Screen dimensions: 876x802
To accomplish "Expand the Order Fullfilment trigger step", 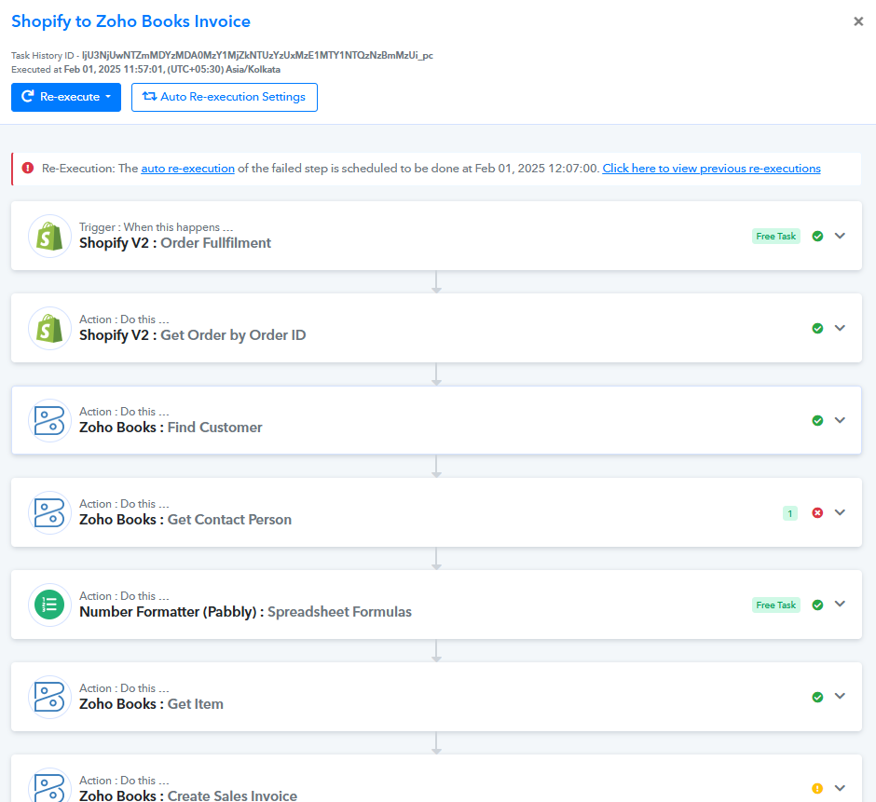I will click(840, 236).
